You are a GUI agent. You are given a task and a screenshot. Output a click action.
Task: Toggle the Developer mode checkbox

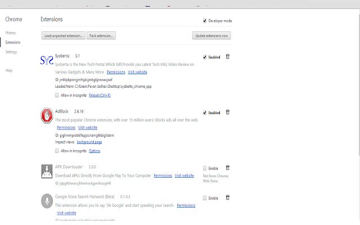(x=205, y=21)
